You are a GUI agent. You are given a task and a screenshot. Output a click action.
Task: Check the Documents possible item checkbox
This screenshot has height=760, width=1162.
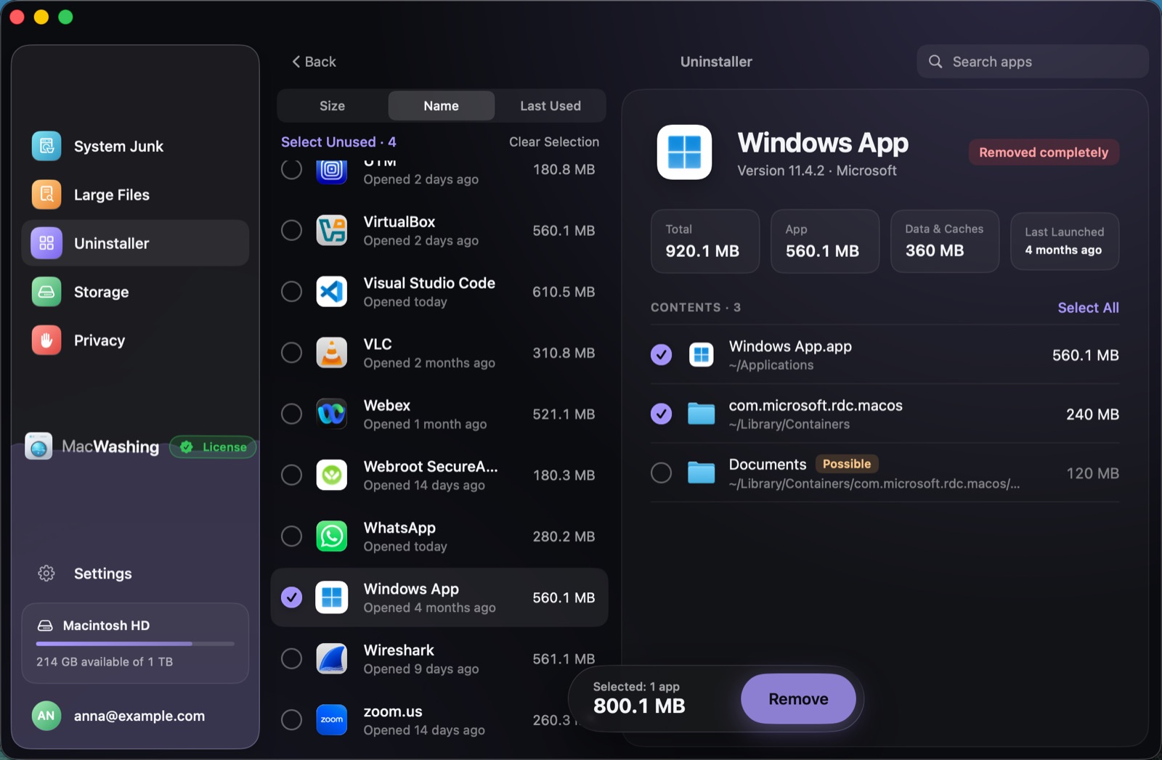(661, 473)
